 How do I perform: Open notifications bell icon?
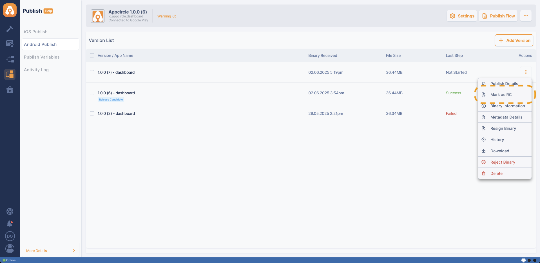pyautogui.click(x=10, y=224)
